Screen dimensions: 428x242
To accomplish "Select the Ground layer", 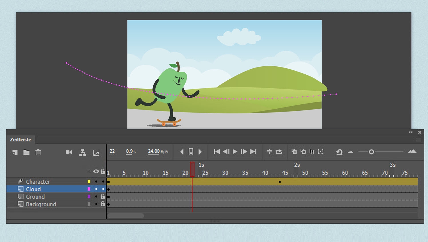I will [x=35, y=197].
